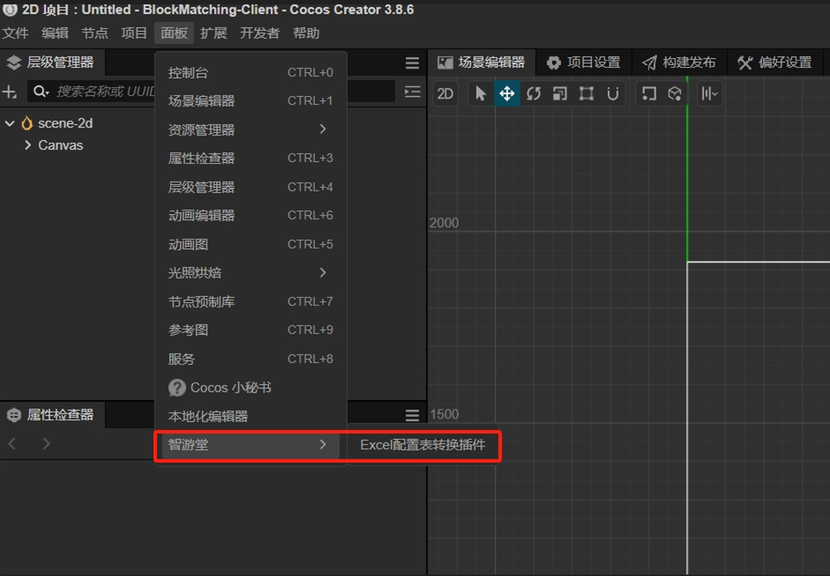This screenshot has height=576, width=830.
Task: Choose 层级管理器 menu entry
Action: [x=251, y=187]
